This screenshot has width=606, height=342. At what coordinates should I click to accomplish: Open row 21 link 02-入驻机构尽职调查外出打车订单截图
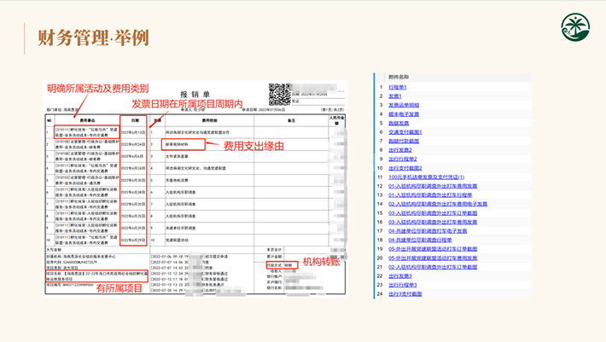pos(433,267)
